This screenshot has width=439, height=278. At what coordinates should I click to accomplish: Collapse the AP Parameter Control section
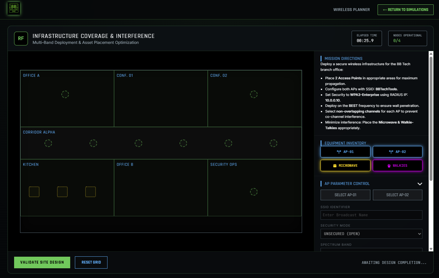[x=420, y=184]
